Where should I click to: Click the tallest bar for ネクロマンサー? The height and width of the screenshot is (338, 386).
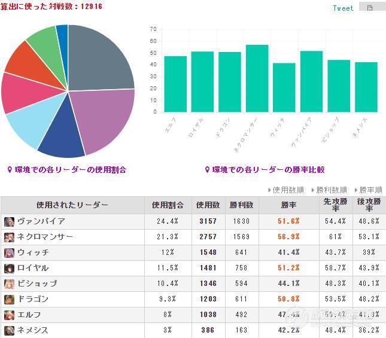pyautogui.click(x=257, y=78)
